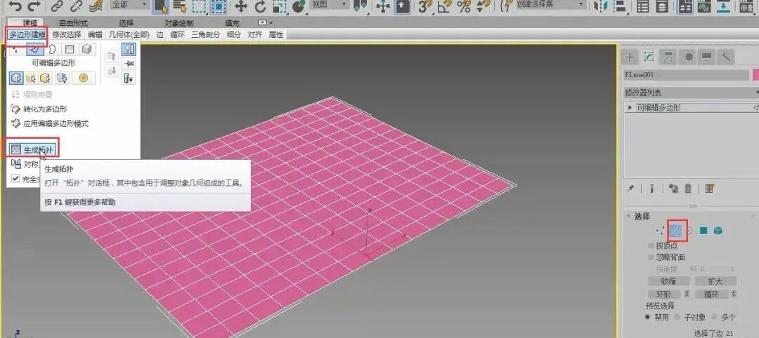Open the 细分 ribbon panel
759x338 pixels.
pos(234,35)
